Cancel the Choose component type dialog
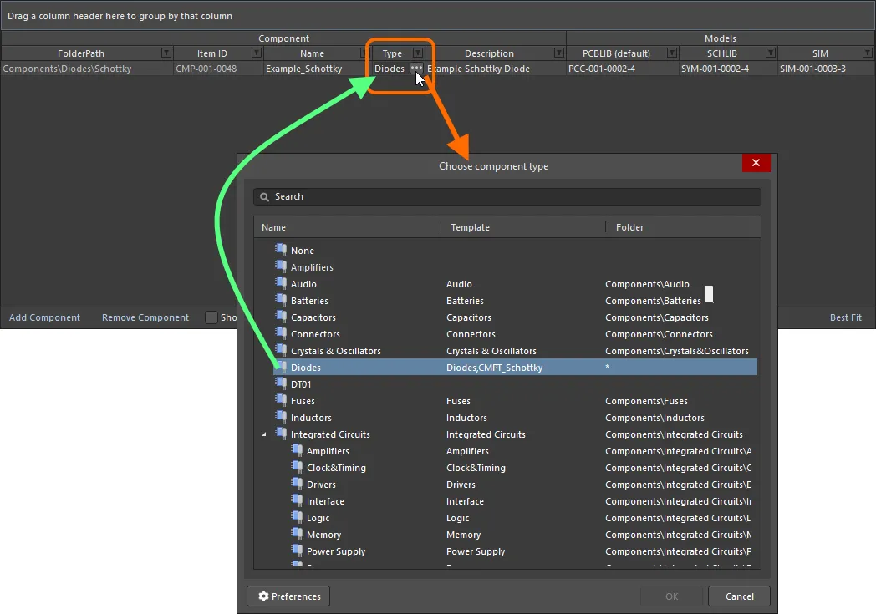 point(739,596)
